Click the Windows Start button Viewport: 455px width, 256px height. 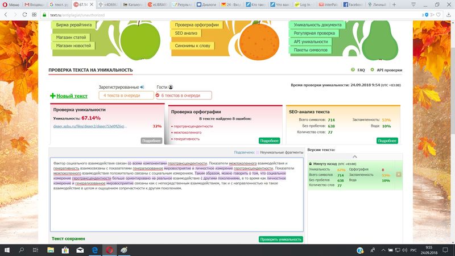coord(7,250)
